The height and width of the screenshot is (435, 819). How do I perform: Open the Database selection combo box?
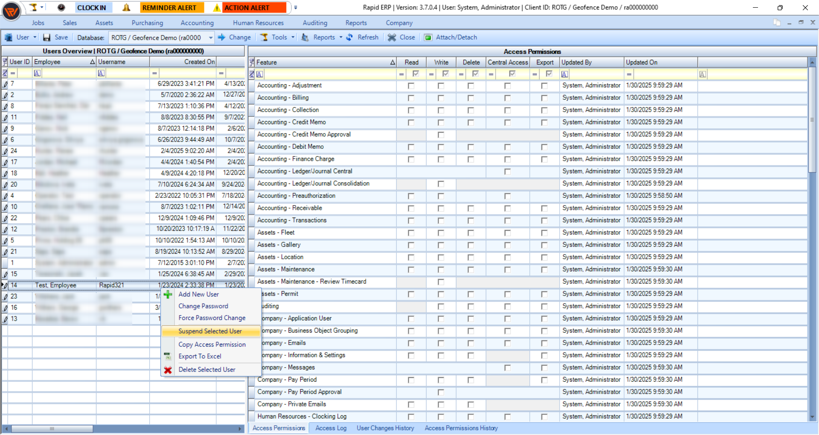pos(161,38)
